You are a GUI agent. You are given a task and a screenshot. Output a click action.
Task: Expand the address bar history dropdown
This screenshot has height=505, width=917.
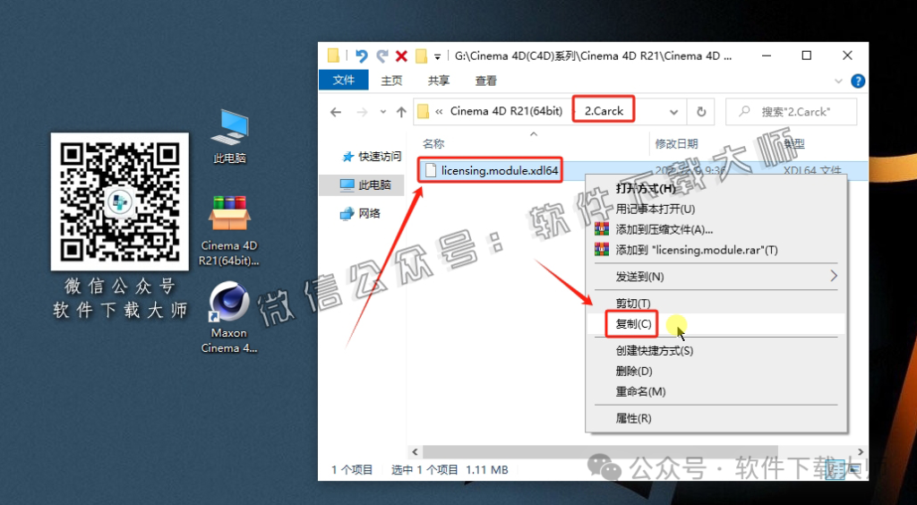click(x=673, y=112)
